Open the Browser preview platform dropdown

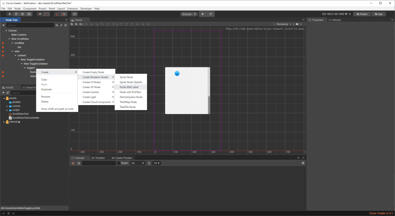click(189, 14)
